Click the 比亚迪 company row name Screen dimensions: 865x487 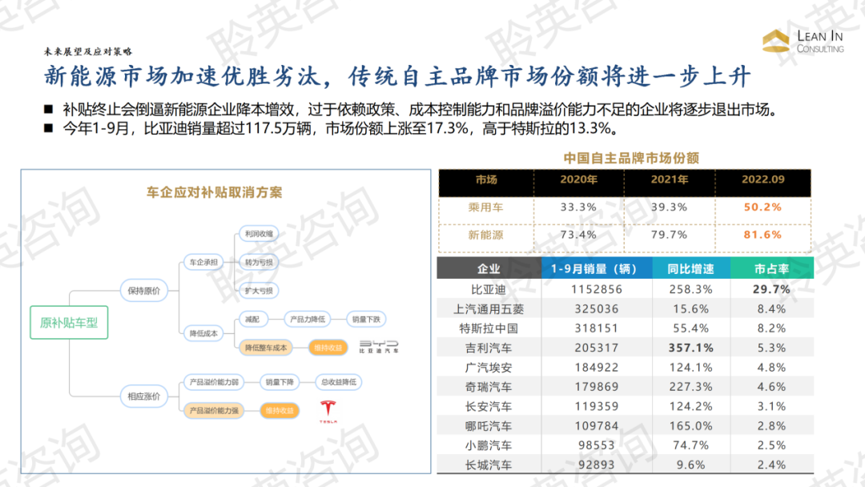[489, 289]
